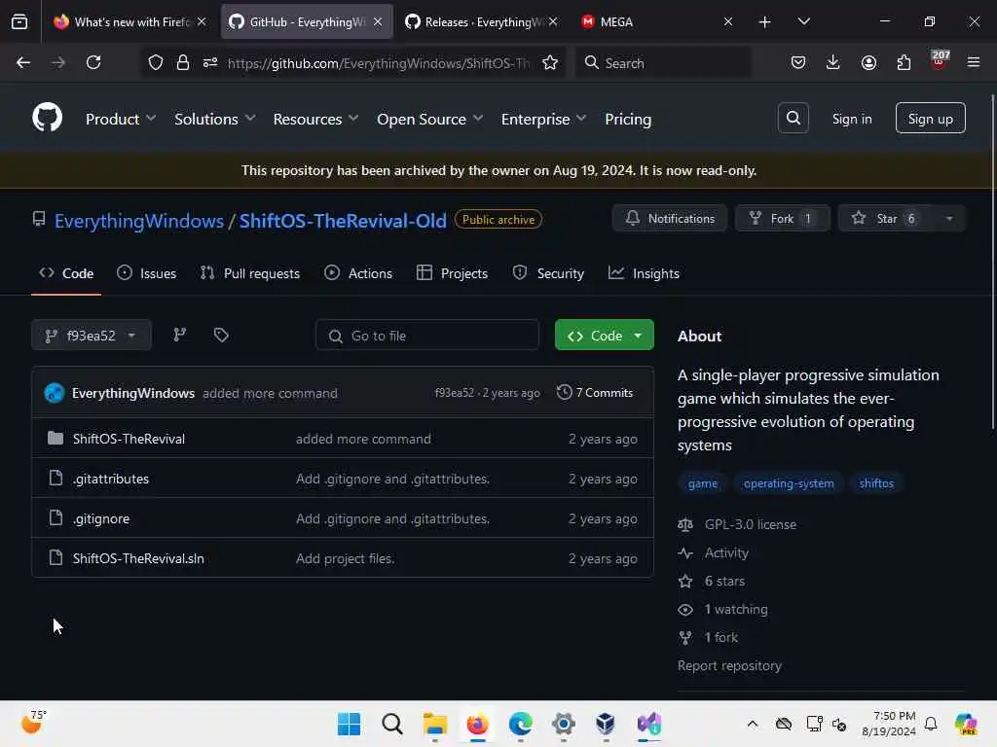Click the Sign up button
997x747 pixels.
tap(930, 118)
